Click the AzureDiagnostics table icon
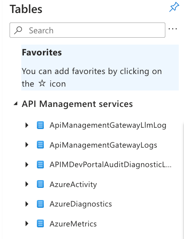 coord(40,204)
